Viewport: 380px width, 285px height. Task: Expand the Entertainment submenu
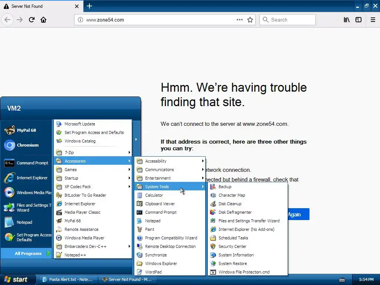pos(170,178)
